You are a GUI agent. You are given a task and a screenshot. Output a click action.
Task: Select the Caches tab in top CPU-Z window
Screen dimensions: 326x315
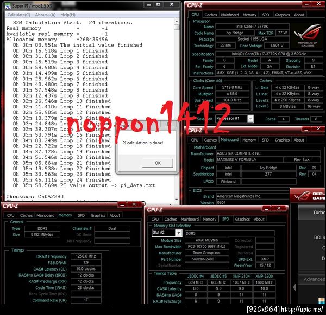tap(211, 15)
